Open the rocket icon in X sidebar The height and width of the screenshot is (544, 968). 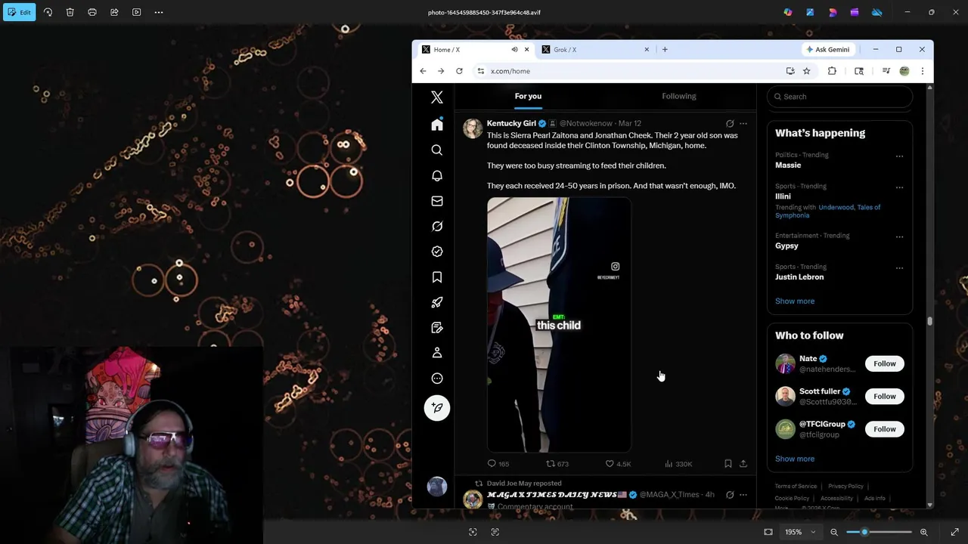tap(437, 302)
